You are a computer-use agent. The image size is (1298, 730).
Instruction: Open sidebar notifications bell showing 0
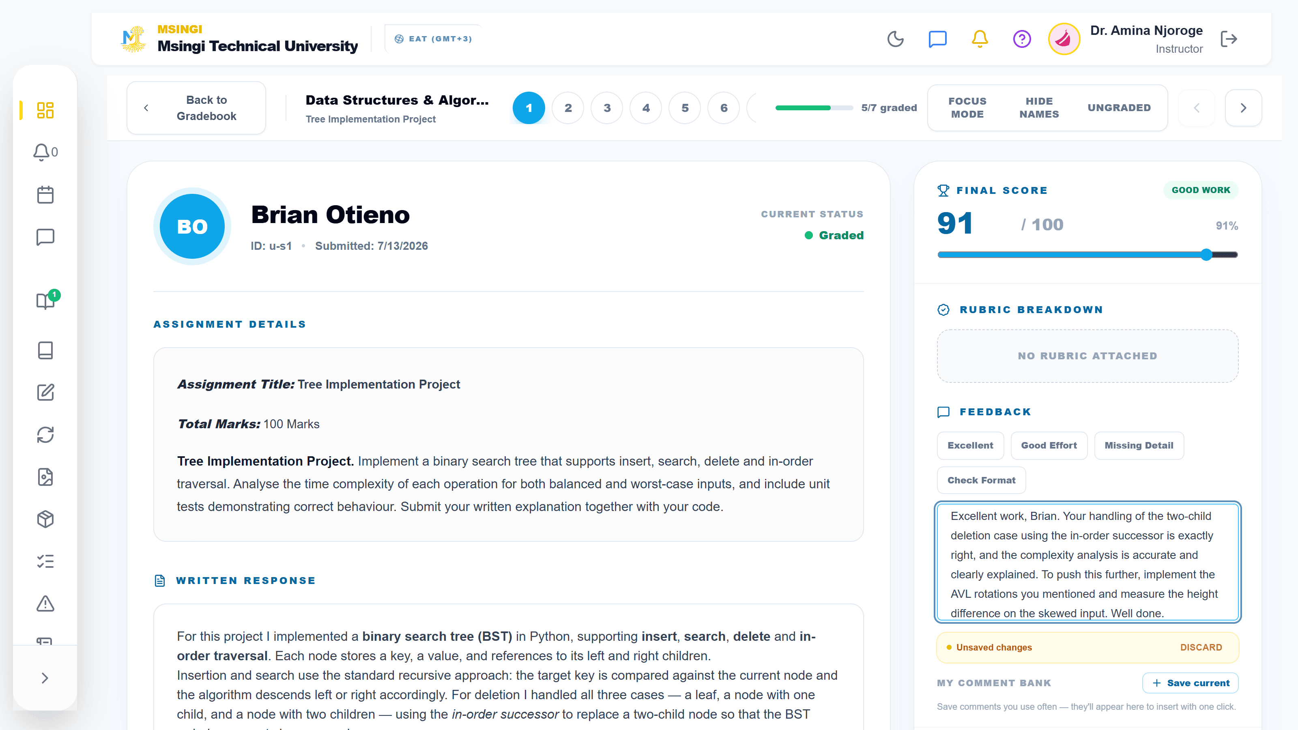pyautogui.click(x=45, y=152)
